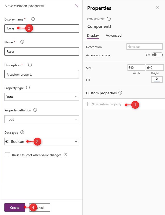Click info icon next to Display name
Viewport: 165px width, 215px height.
[x=33, y=19]
